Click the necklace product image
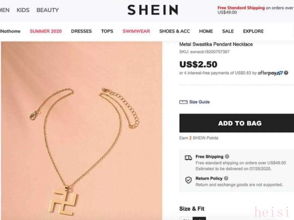This screenshot has width=294, height=220. [x=82, y=131]
